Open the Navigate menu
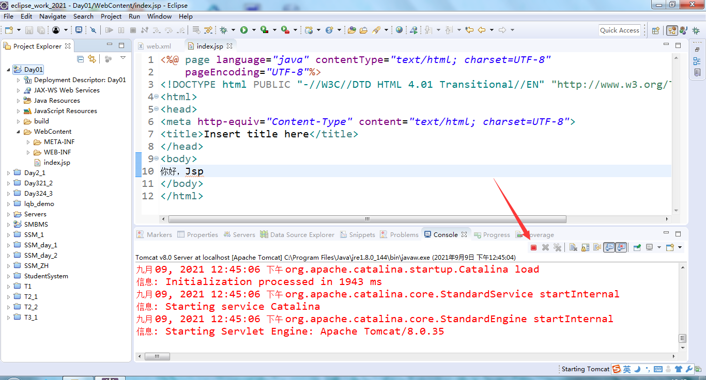Viewport: 706px width, 380px height. [53, 16]
